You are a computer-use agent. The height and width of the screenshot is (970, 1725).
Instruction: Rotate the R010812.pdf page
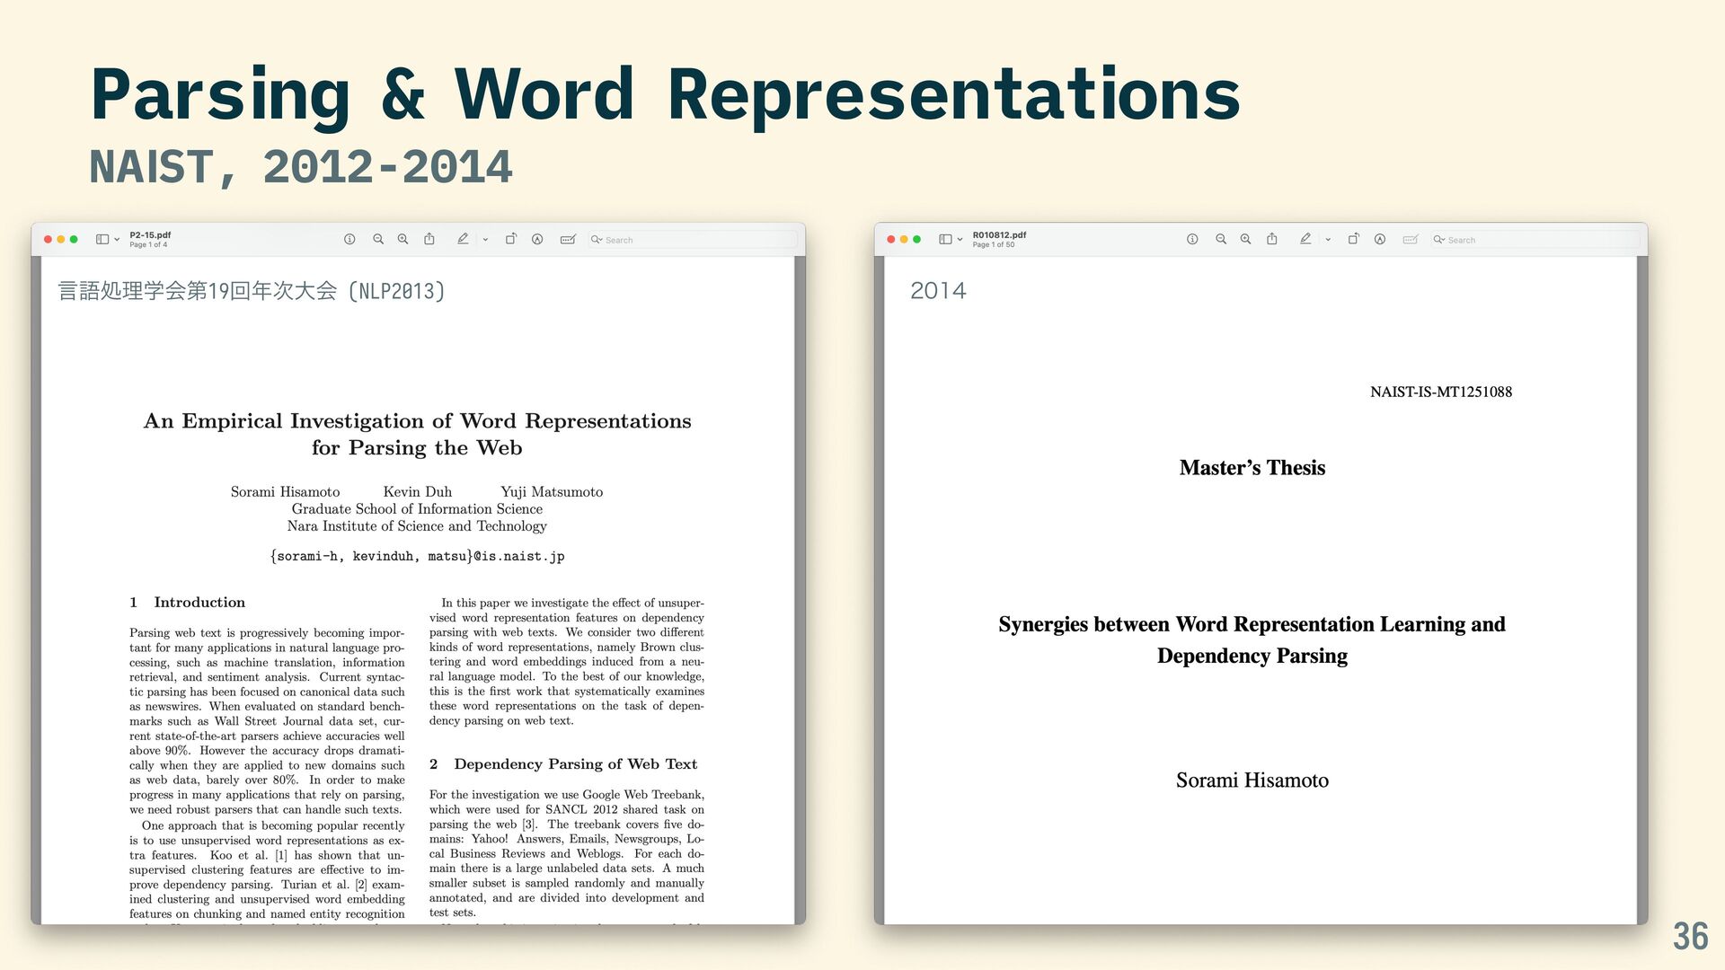(1353, 239)
